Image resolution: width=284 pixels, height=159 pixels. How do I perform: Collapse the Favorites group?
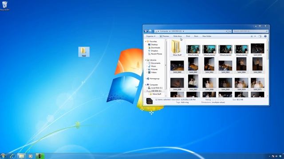146,42
